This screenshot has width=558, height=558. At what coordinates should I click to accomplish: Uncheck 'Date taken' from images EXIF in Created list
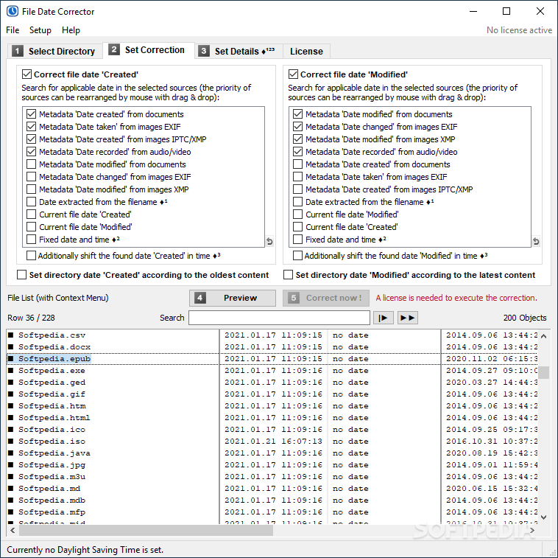[x=32, y=127]
